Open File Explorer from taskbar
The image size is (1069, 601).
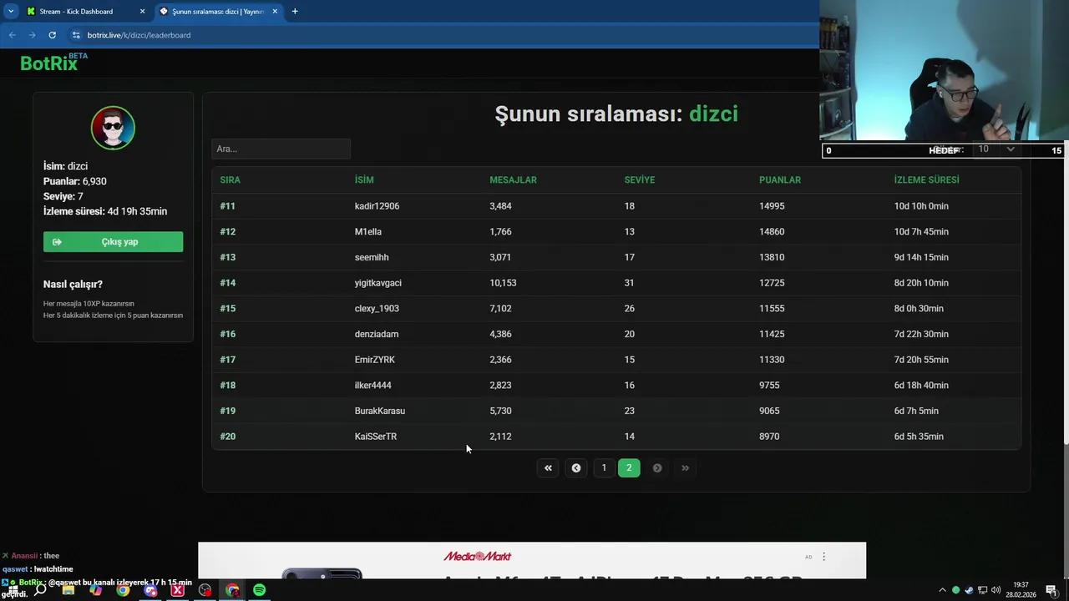[x=68, y=590]
